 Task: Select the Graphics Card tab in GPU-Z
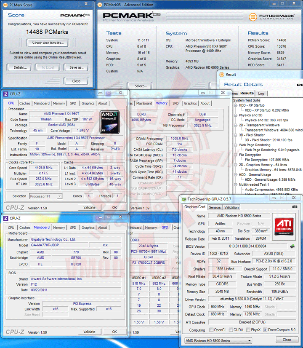point(194,207)
